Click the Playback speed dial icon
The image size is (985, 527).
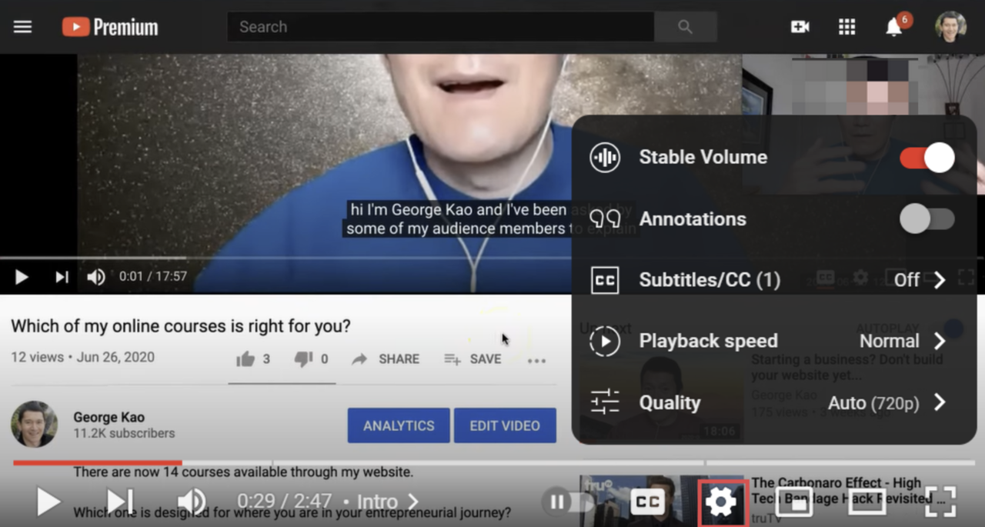tap(605, 341)
